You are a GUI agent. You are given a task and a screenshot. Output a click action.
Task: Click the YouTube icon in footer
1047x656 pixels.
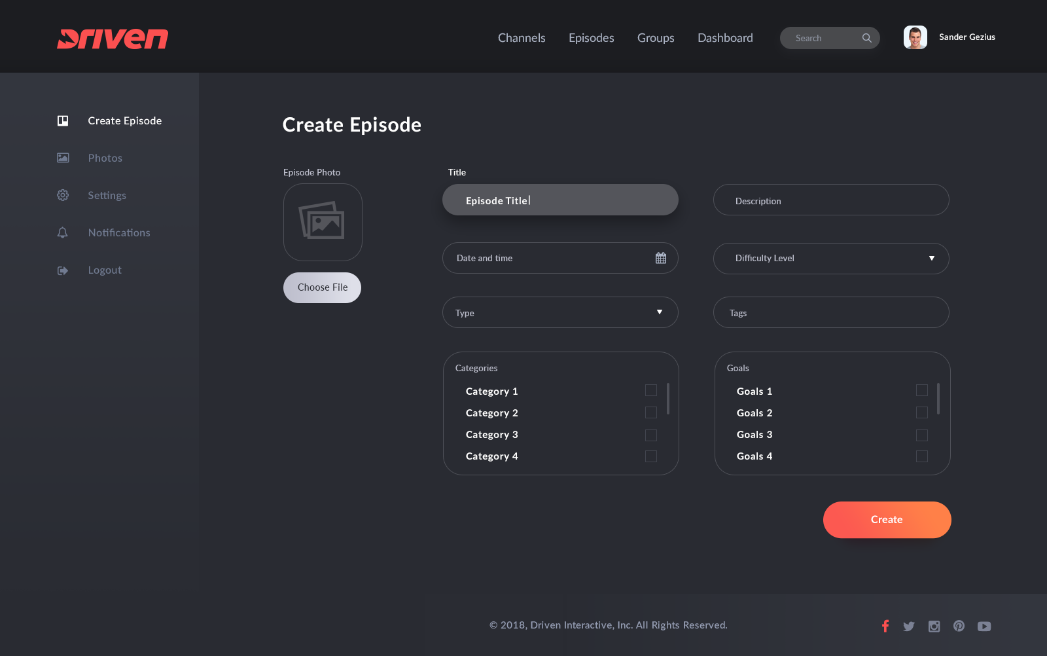tap(984, 627)
